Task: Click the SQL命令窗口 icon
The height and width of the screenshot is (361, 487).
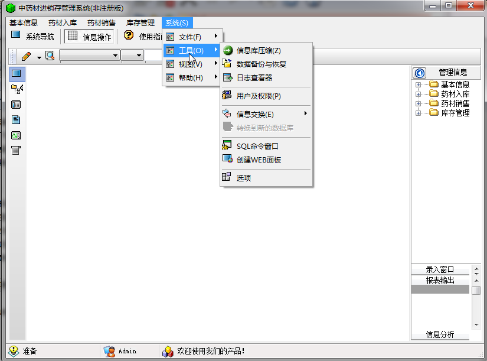Action: click(x=227, y=145)
